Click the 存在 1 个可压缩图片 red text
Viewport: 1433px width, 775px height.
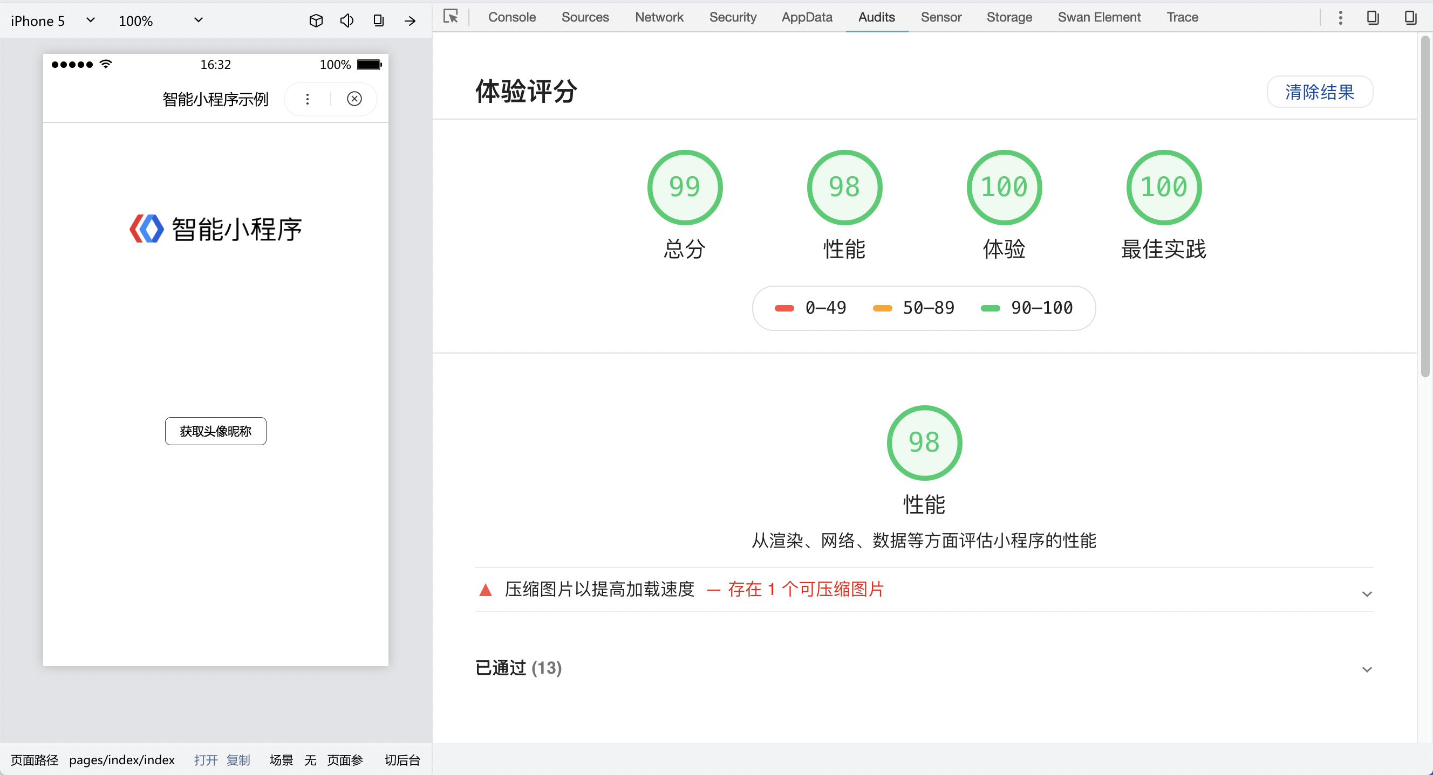[806, 590]
